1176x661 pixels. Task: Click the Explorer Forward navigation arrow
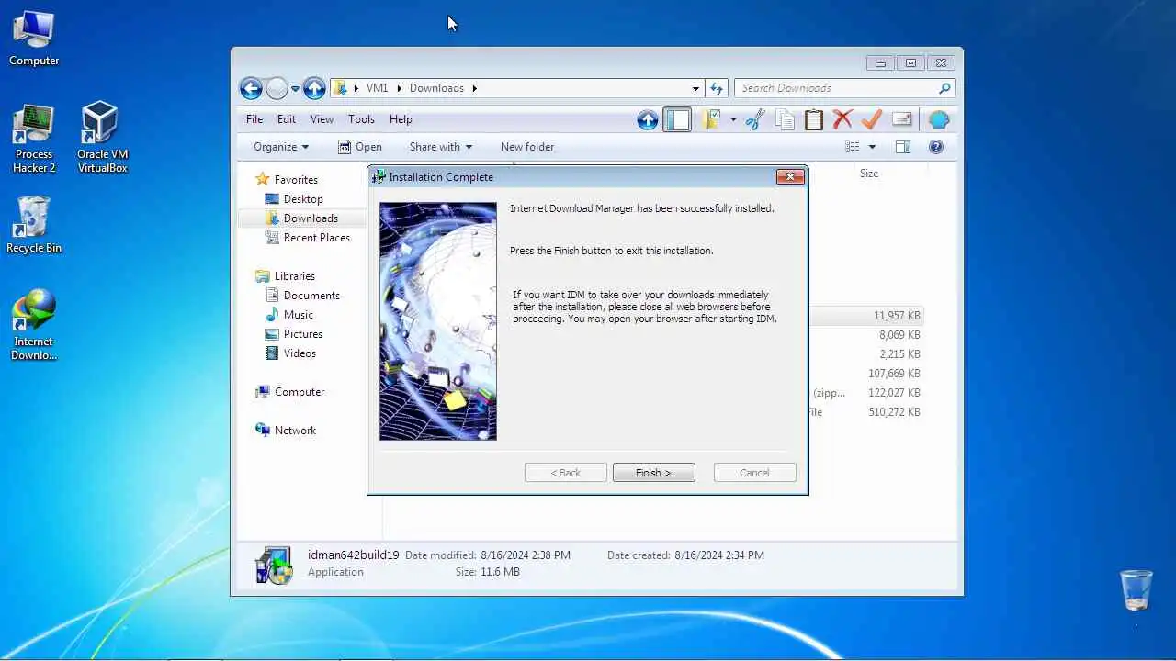pos(277,88)
